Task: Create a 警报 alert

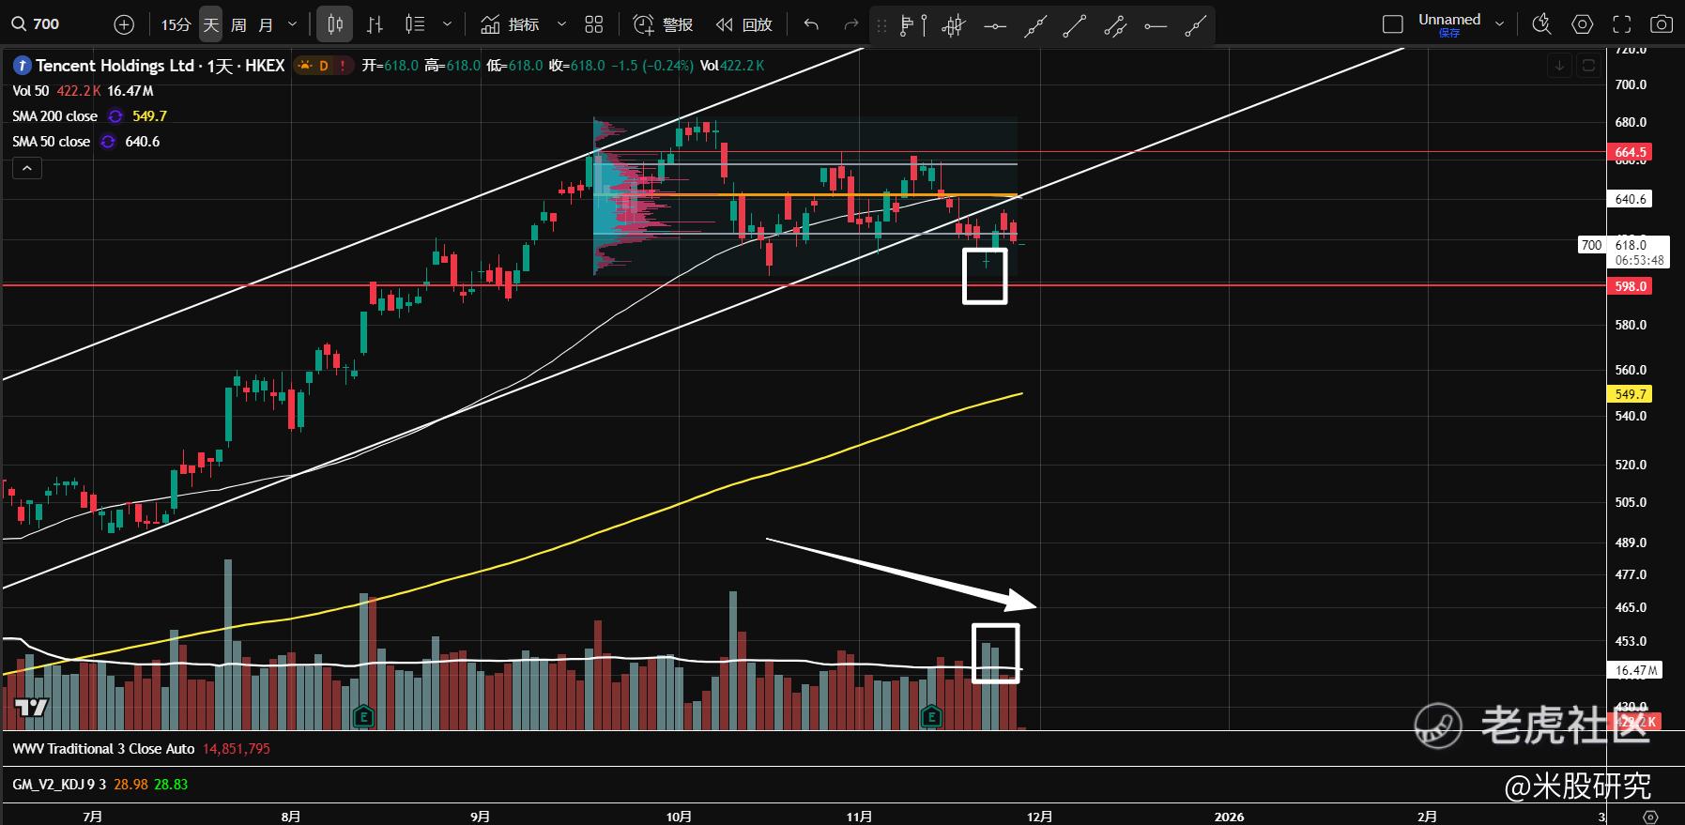Action: coord(663,24)
